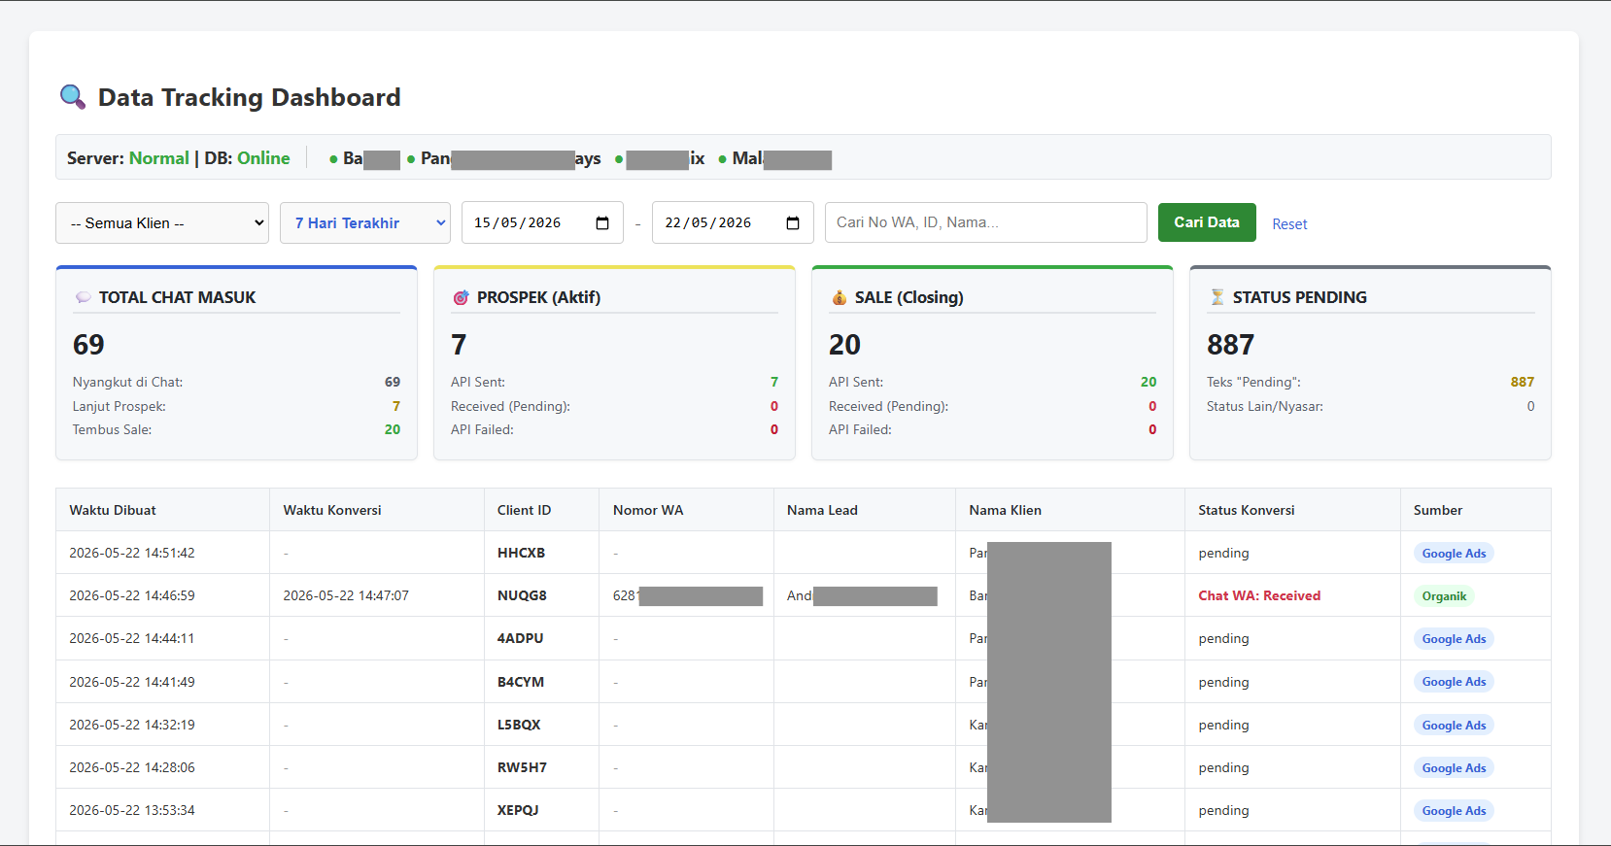Viewport: 1611px width, 846px height.
Task: Click Lanjut Prospek label
Action: coord(120,406)
